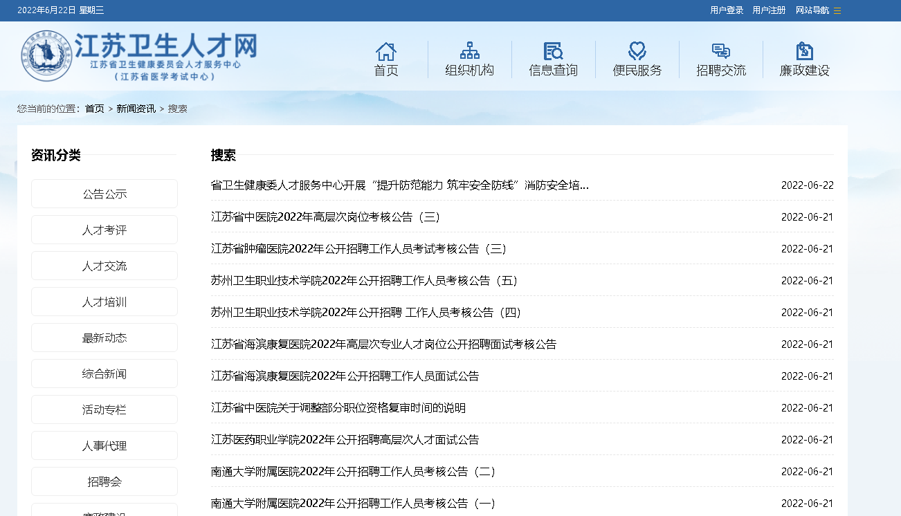Click the 江苏省卫生健康委员会人才服务中心 subtitle
Screen dimensions: 901x516
coord(165,64)
